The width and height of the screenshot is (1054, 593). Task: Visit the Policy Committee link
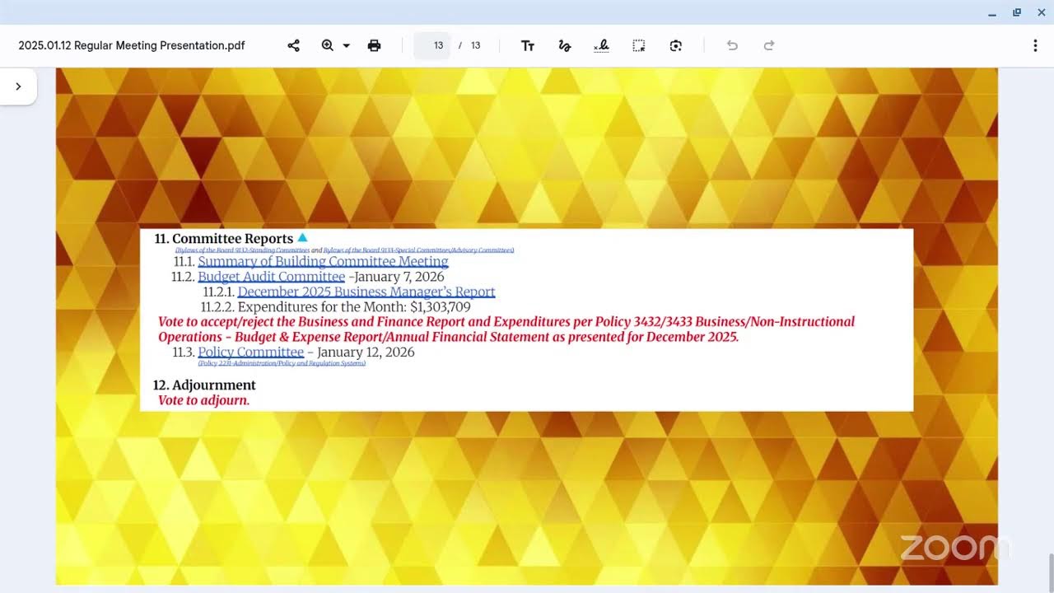tap(251, 353)
